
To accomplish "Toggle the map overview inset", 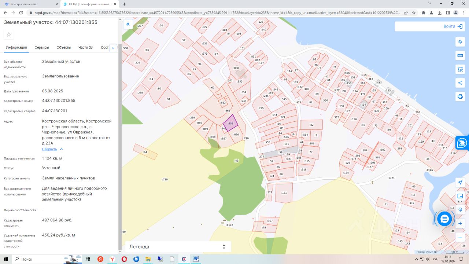I will click(x=460, y=196).
